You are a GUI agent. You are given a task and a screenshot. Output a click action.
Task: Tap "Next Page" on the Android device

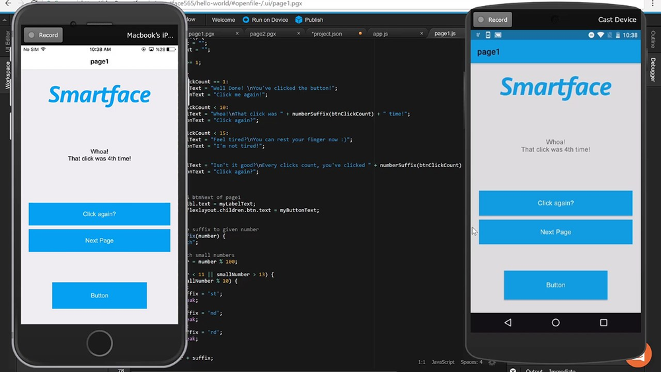coord(555,232)
